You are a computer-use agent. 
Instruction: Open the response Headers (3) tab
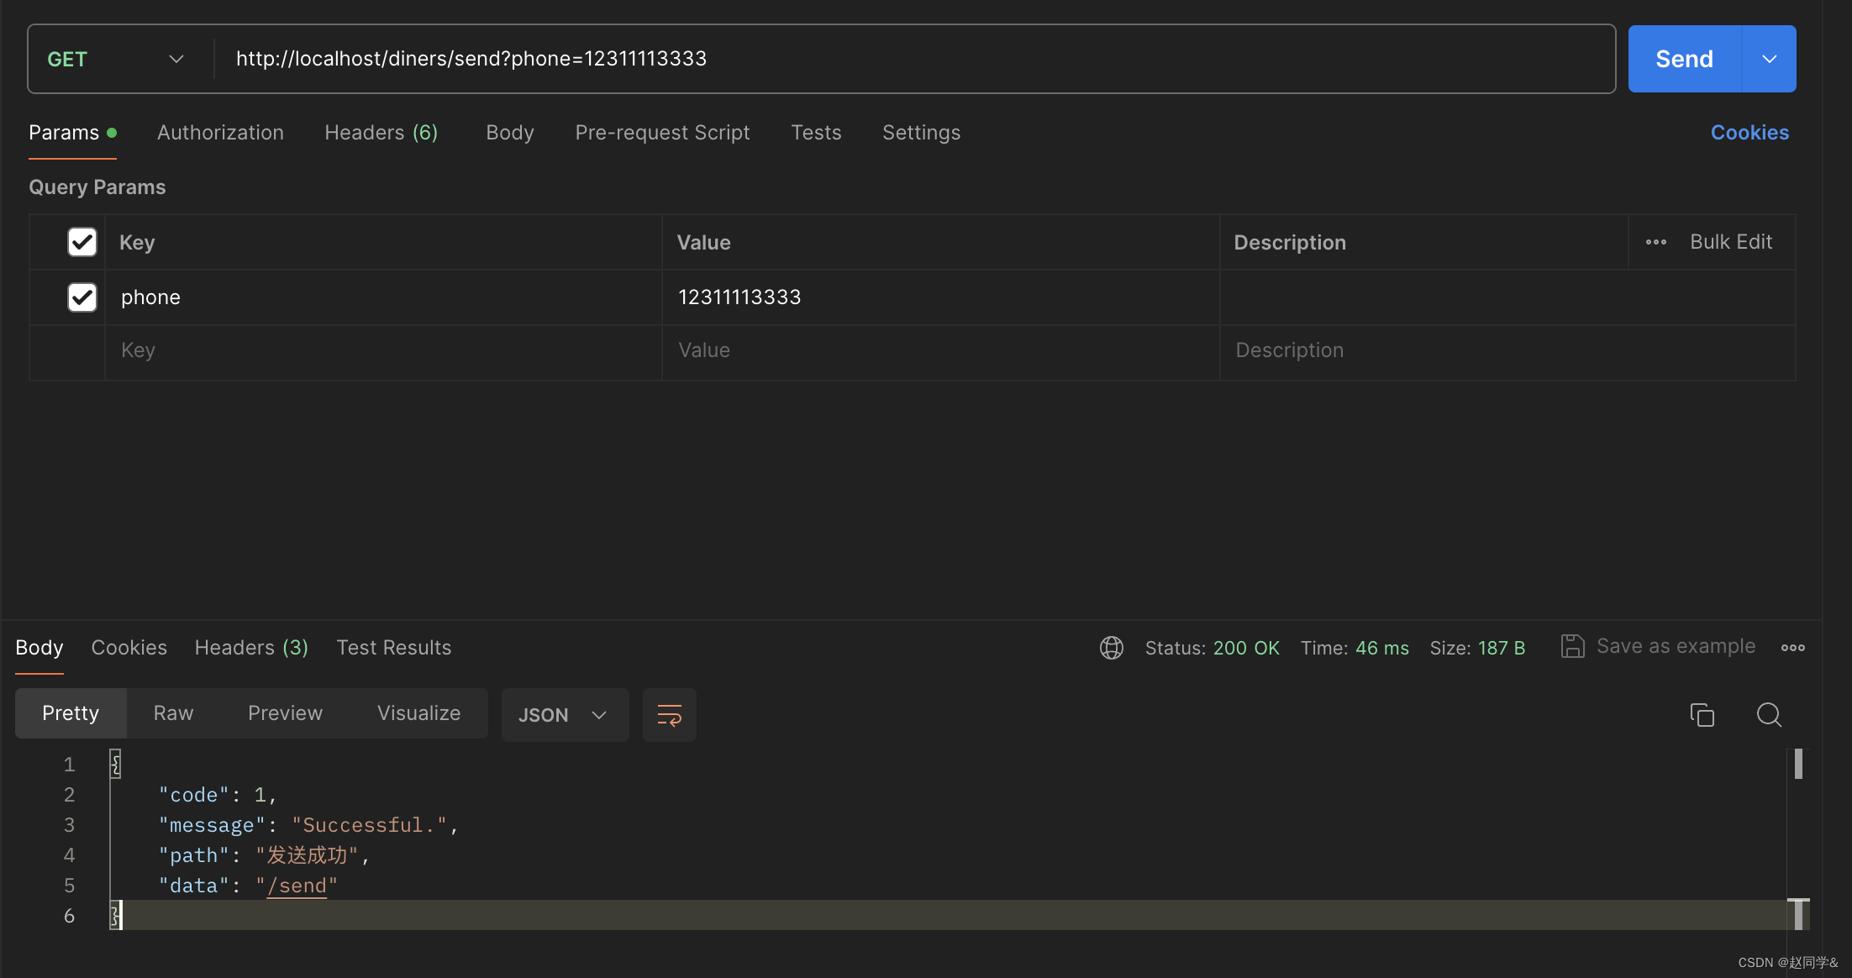[251, 648]
